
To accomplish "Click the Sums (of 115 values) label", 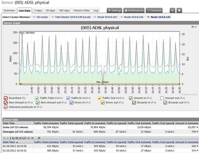I will [16, 127].
